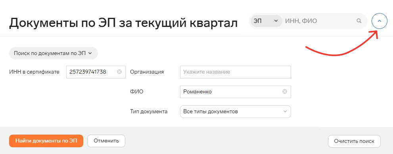
Task: Open the ЭП search type dropdown
Action: coord(266,21)
